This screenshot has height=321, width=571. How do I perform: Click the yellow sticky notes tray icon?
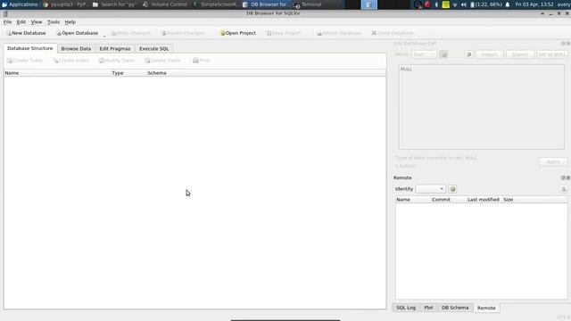445,4
